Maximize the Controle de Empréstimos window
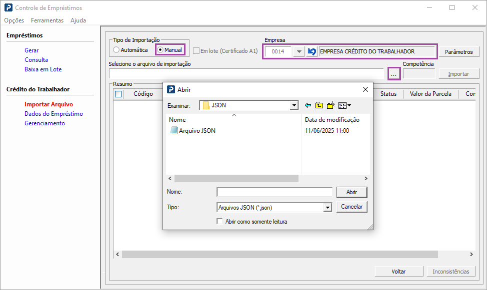The width and height of the screenshot is (487, 290). click(x=452, y=7)
